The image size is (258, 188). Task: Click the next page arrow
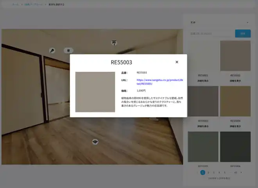(x=241, y=172)
